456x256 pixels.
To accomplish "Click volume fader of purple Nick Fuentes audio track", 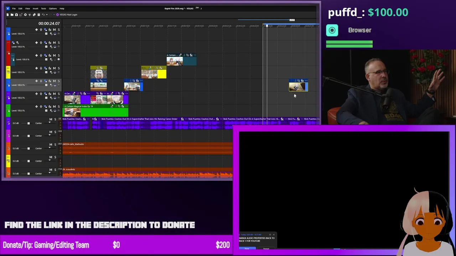I will coord(28,123).
